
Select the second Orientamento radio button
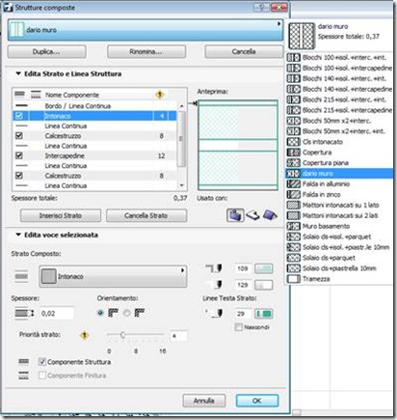click(127, 313)
